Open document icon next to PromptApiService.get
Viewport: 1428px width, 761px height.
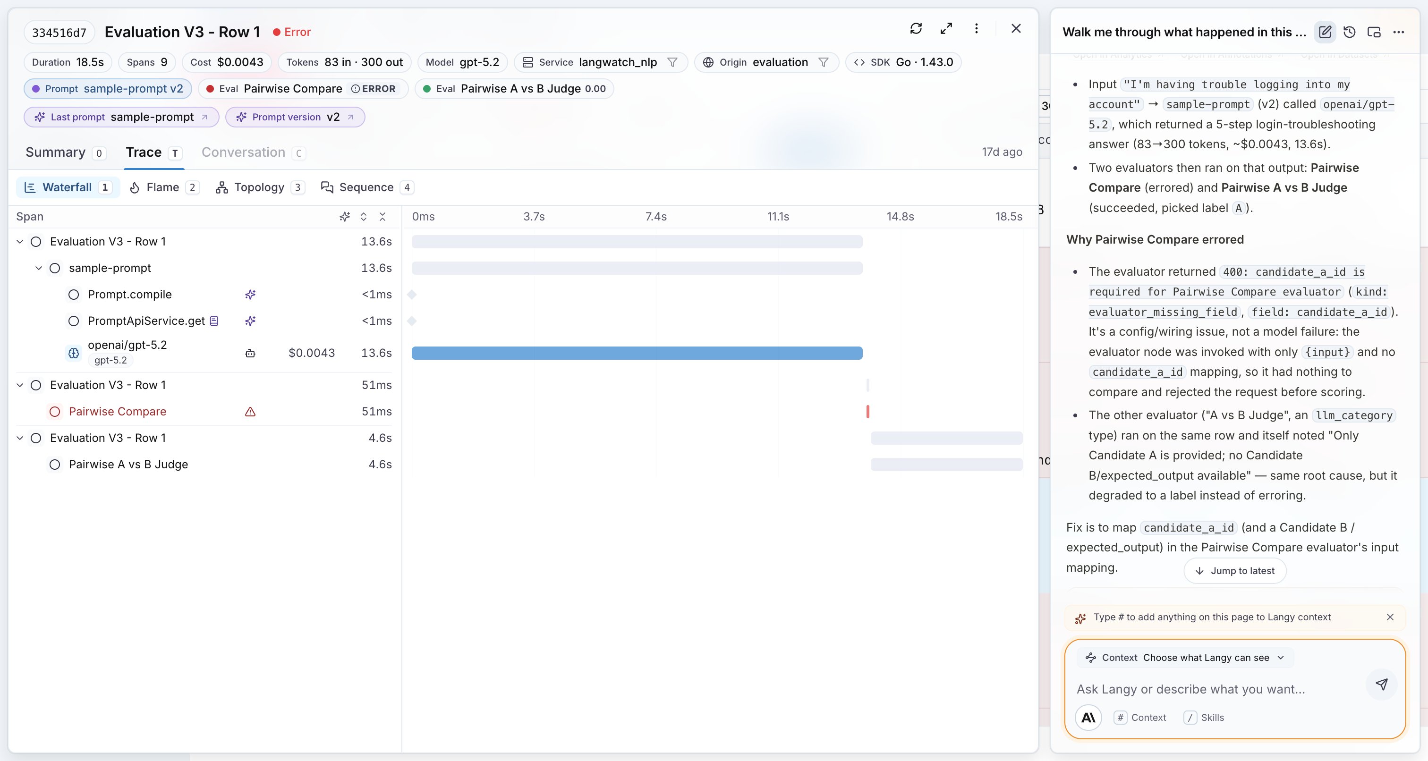pos(214,321)
